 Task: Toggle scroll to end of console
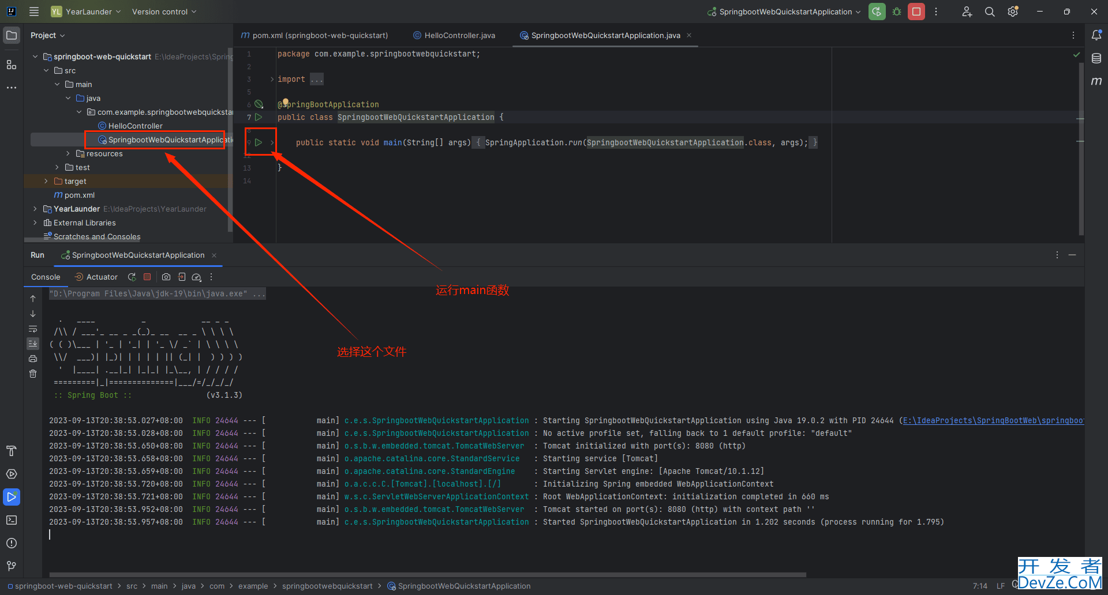point(33,344)
